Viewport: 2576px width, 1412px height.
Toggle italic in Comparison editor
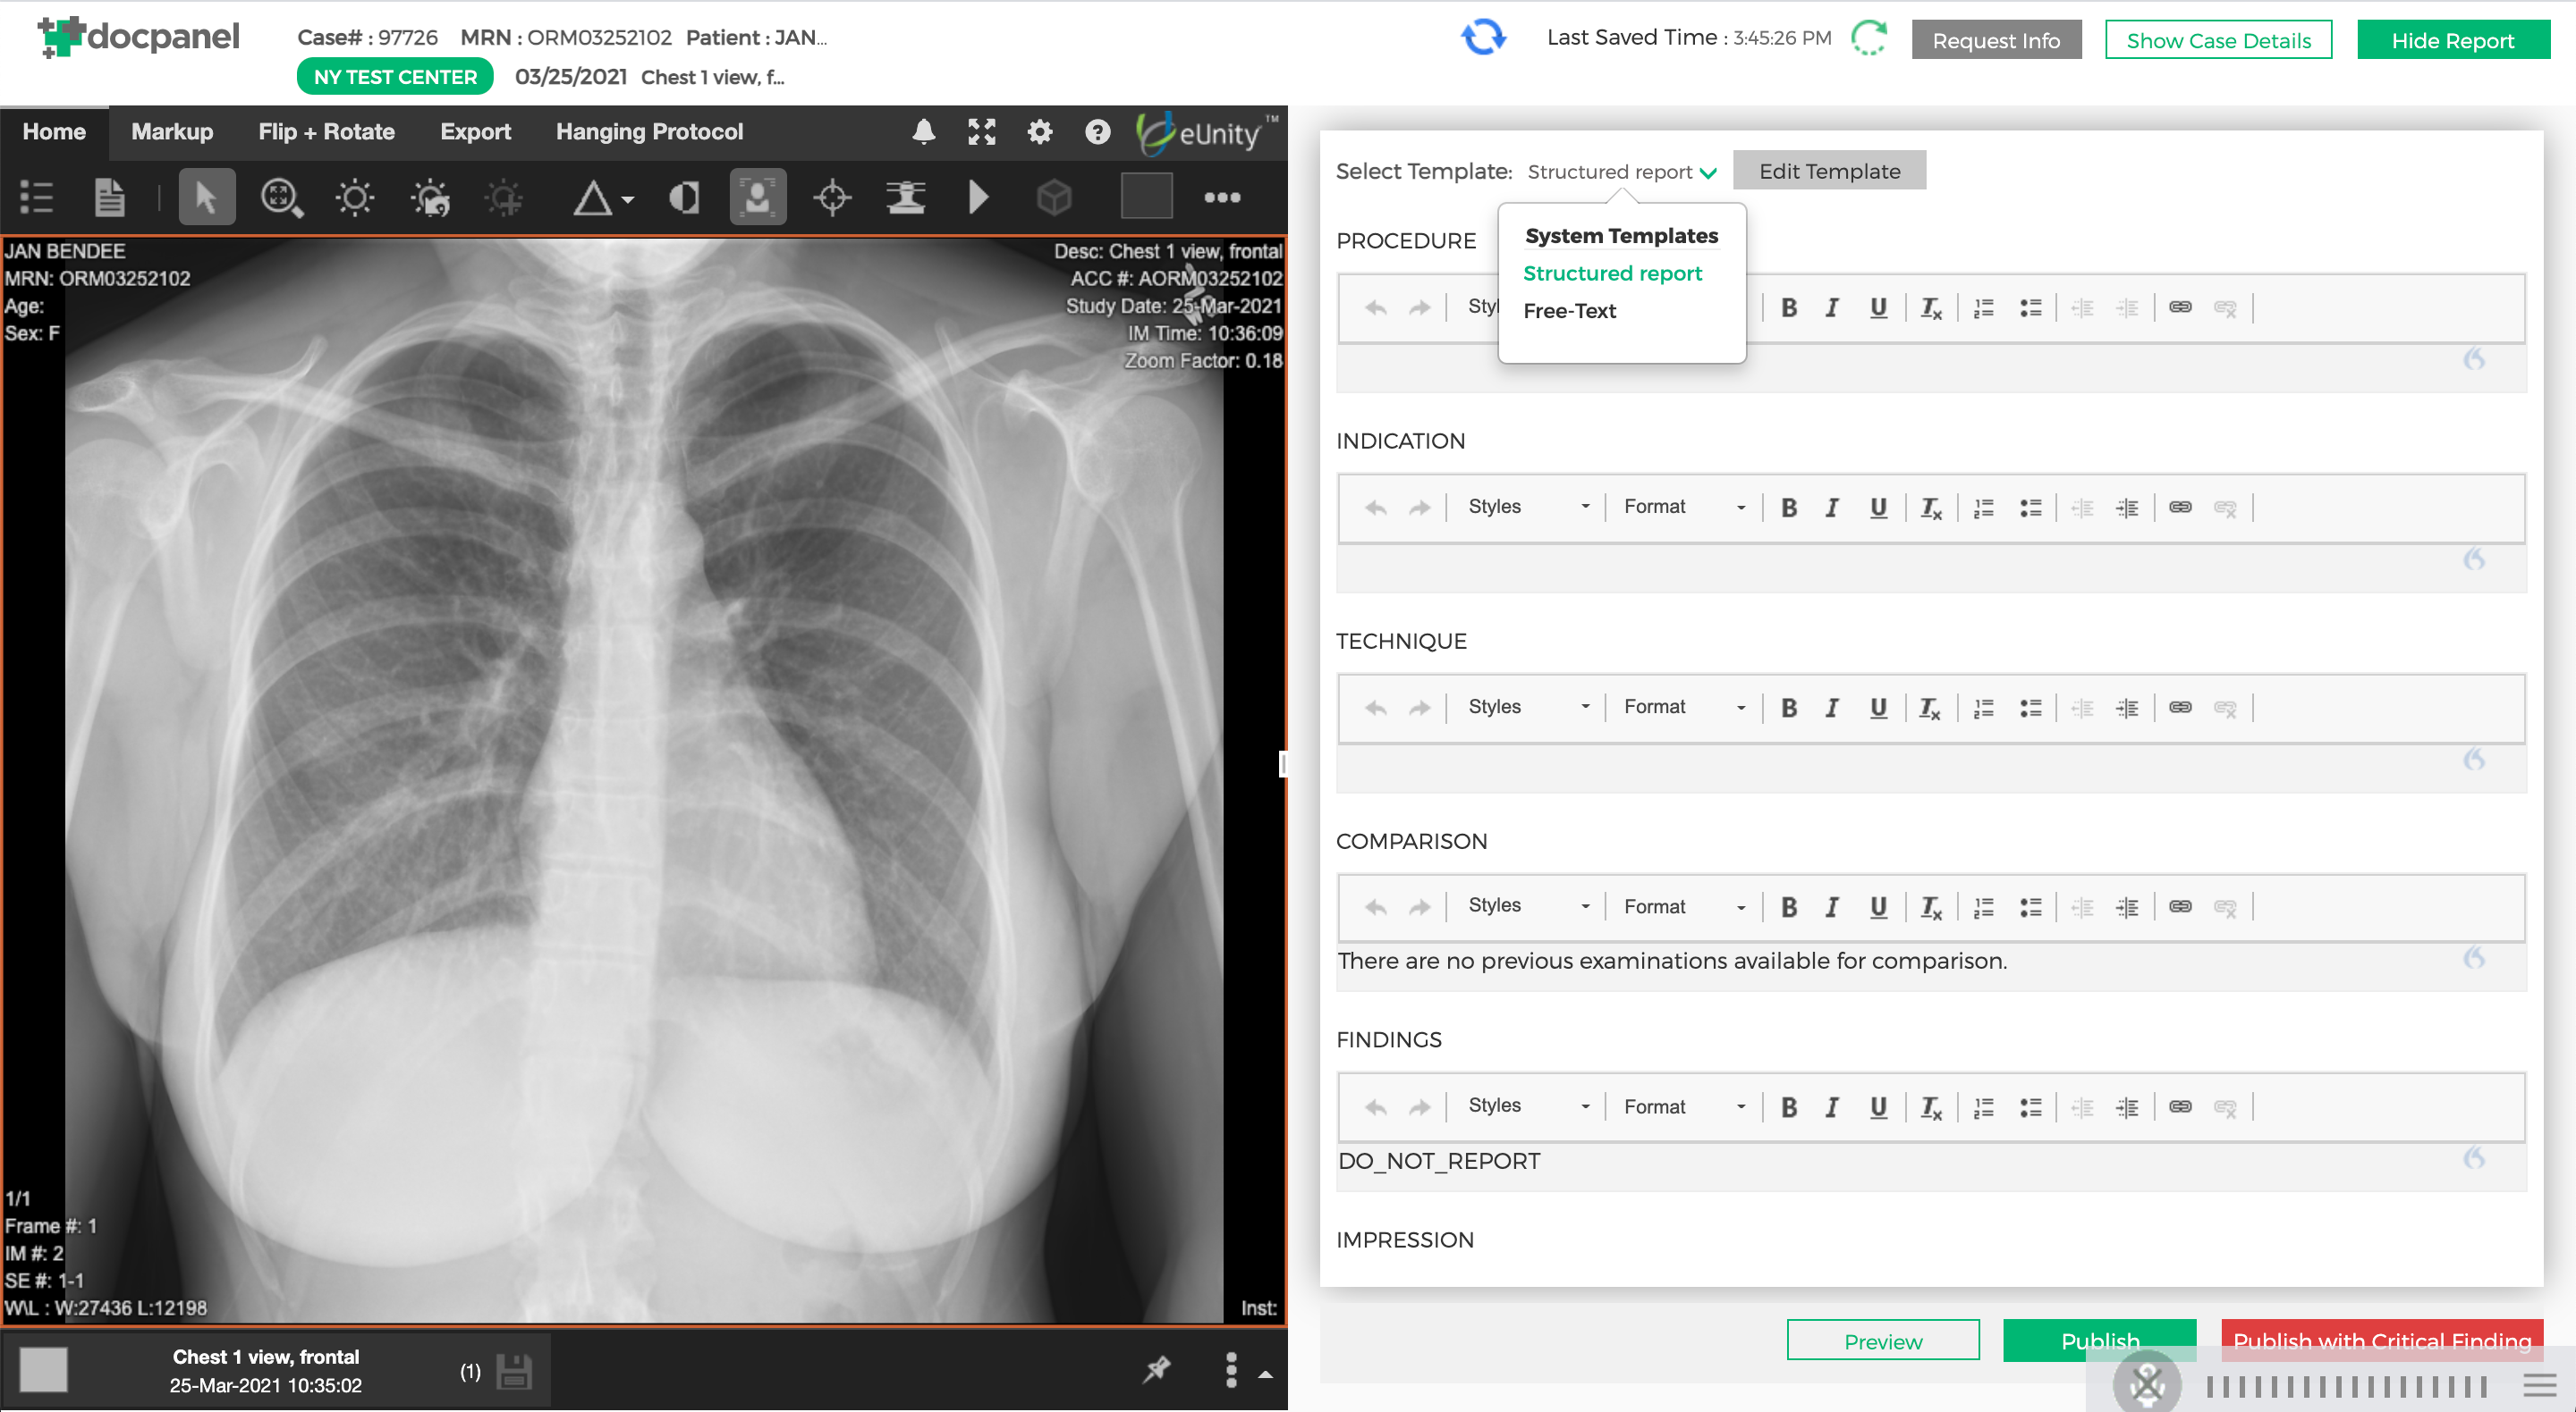point(1832,907)
